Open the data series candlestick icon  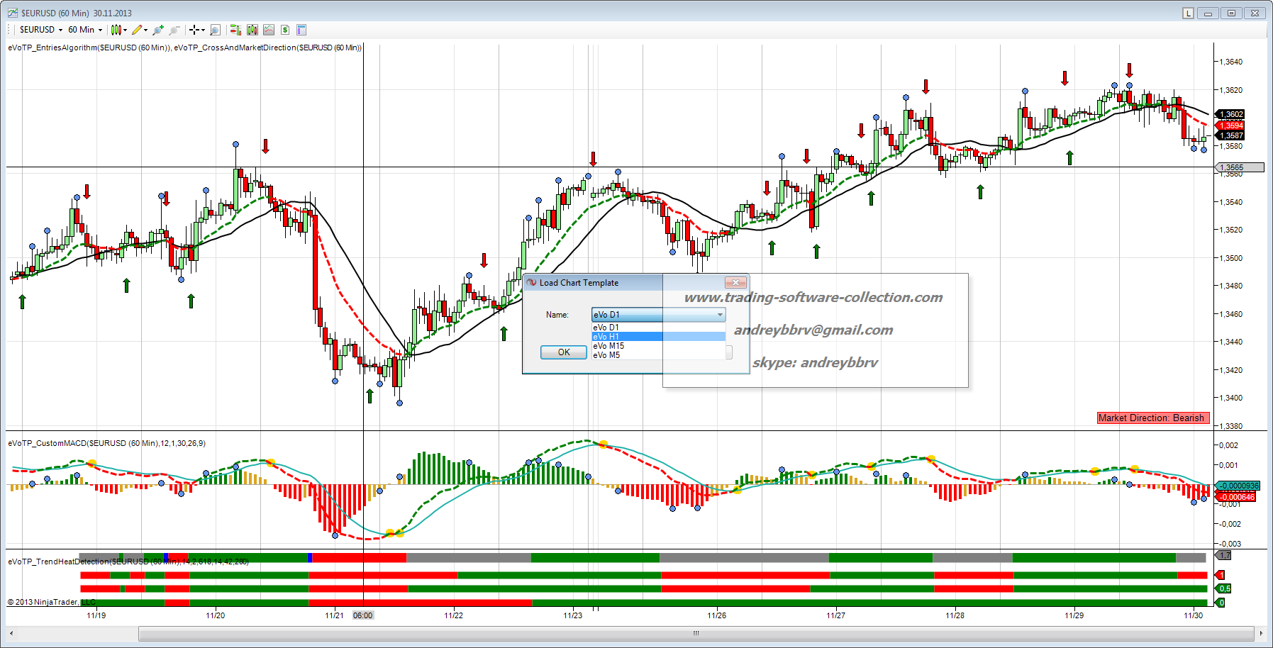coord(252,30)
